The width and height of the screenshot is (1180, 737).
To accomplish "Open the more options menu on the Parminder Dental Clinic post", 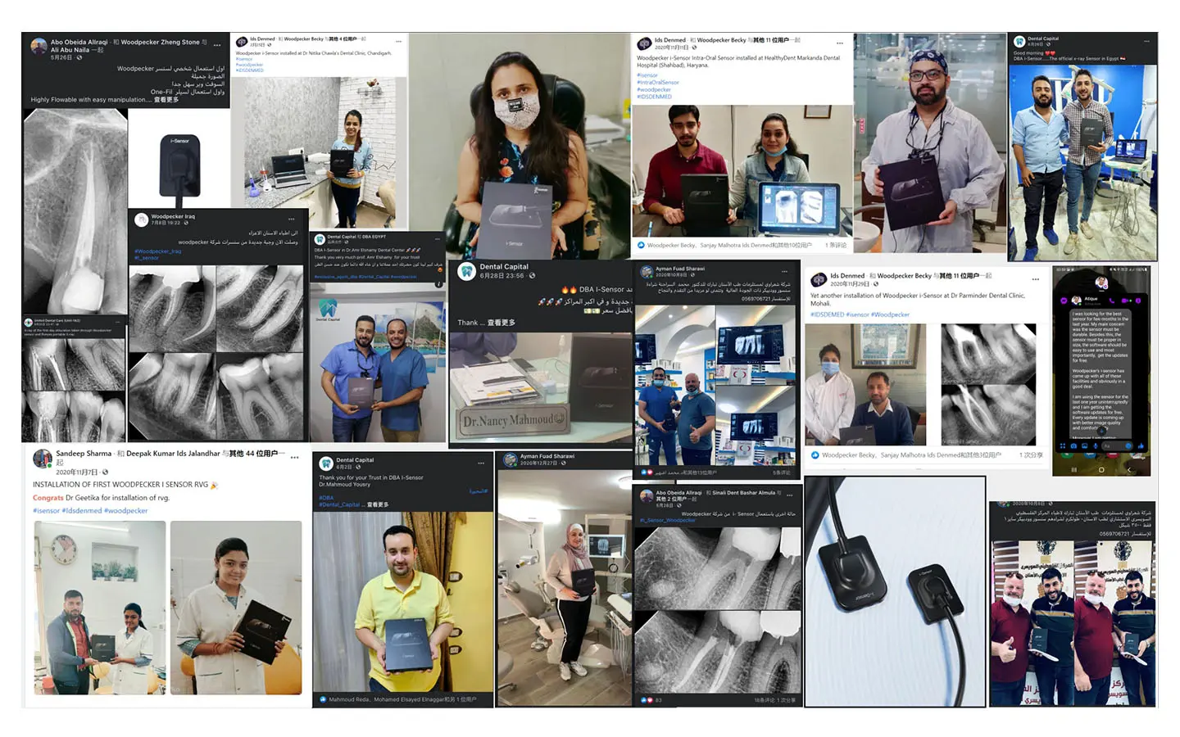I will tap(1035, 279).
